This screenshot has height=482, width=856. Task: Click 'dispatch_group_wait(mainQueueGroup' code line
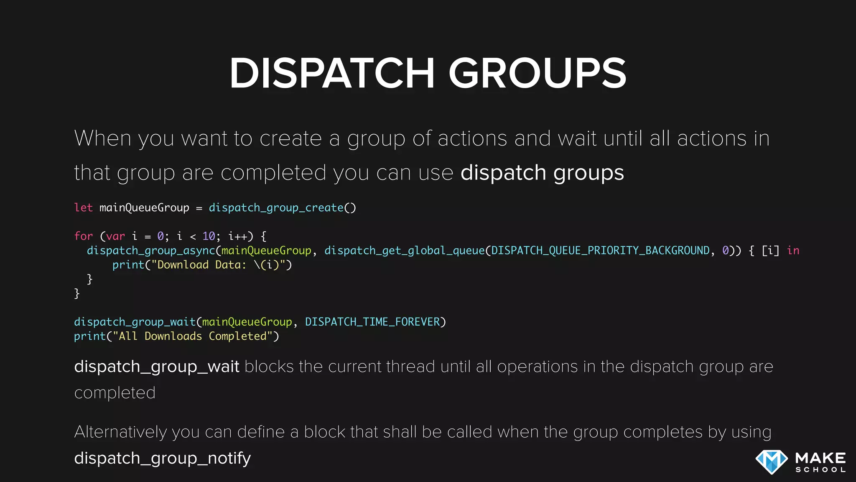(183, 322)
